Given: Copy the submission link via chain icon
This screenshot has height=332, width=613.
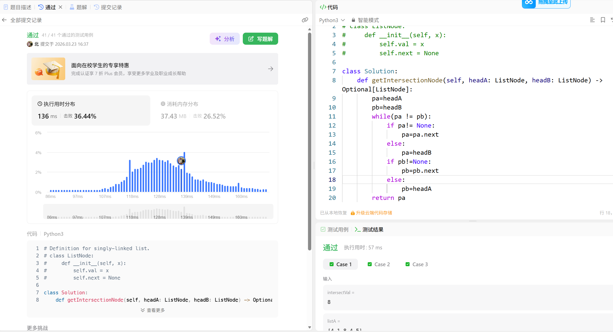Looking at the screenshot, I should (x=305, y=20).
